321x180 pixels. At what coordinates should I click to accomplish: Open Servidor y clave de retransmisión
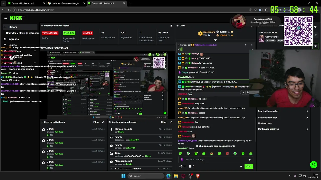23,33
